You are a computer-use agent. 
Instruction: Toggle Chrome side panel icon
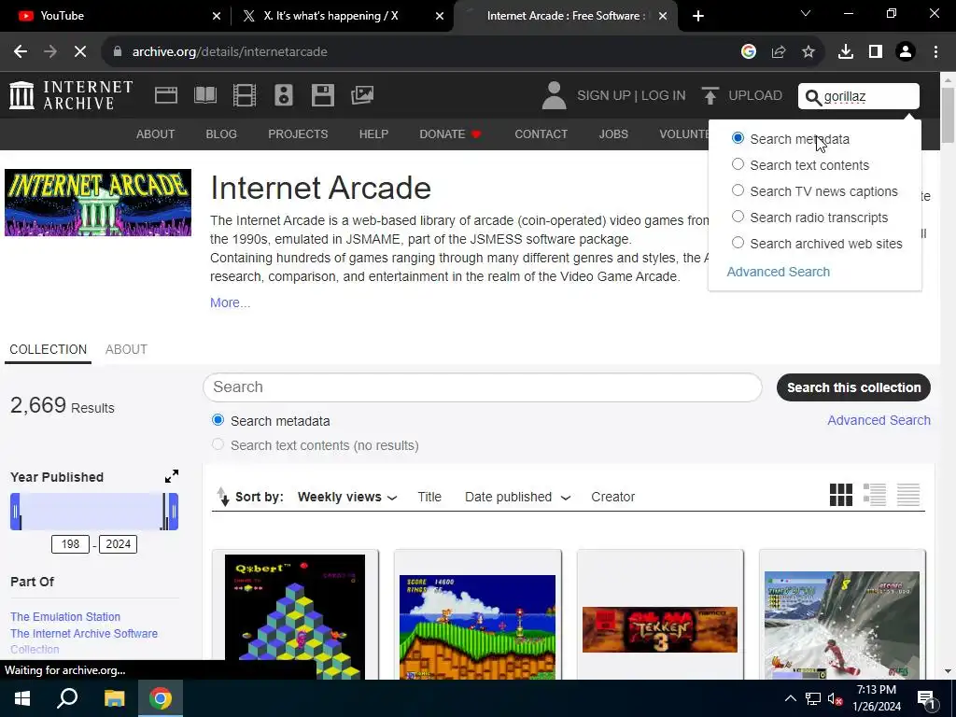876,52
